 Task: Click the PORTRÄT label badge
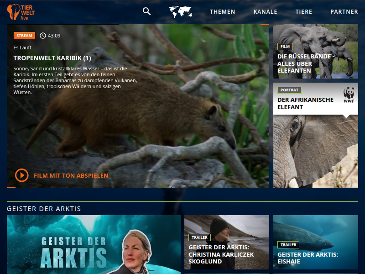[289, 90]
